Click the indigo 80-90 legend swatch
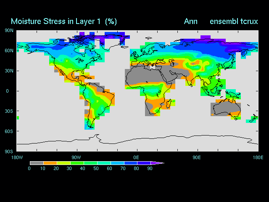 [x=144, y=163]
